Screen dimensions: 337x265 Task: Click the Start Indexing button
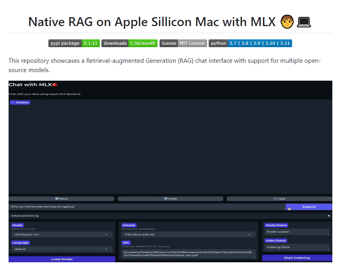[x=297, y=258]
